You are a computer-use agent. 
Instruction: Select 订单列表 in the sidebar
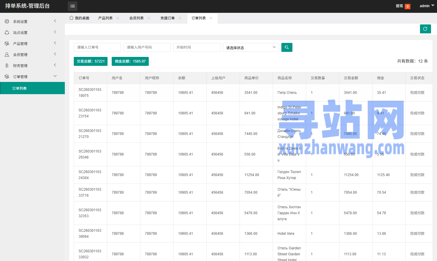pyautogui.click(x=20, y=88)
